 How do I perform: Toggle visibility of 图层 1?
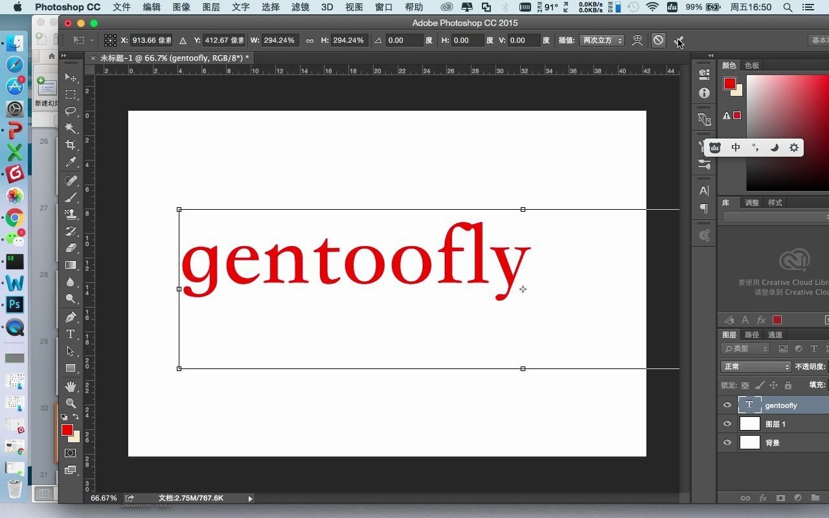tap(727, 423)
